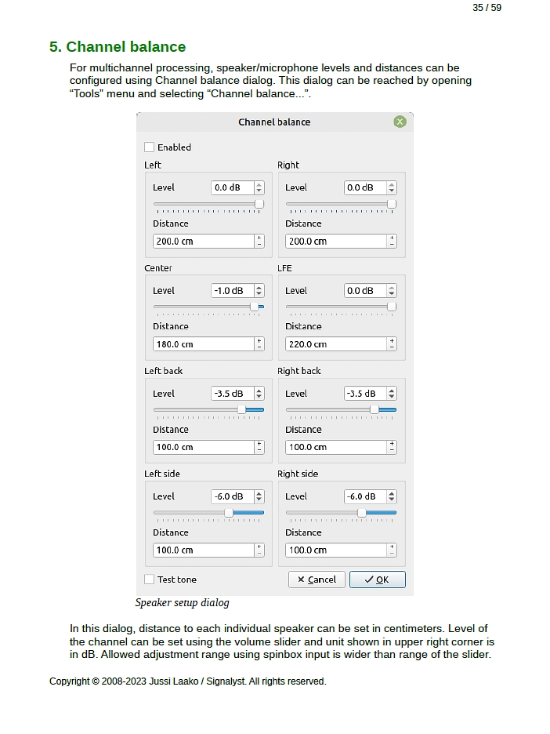Select the Left distance input field
The image size is (550, 734).
(203, 242)
